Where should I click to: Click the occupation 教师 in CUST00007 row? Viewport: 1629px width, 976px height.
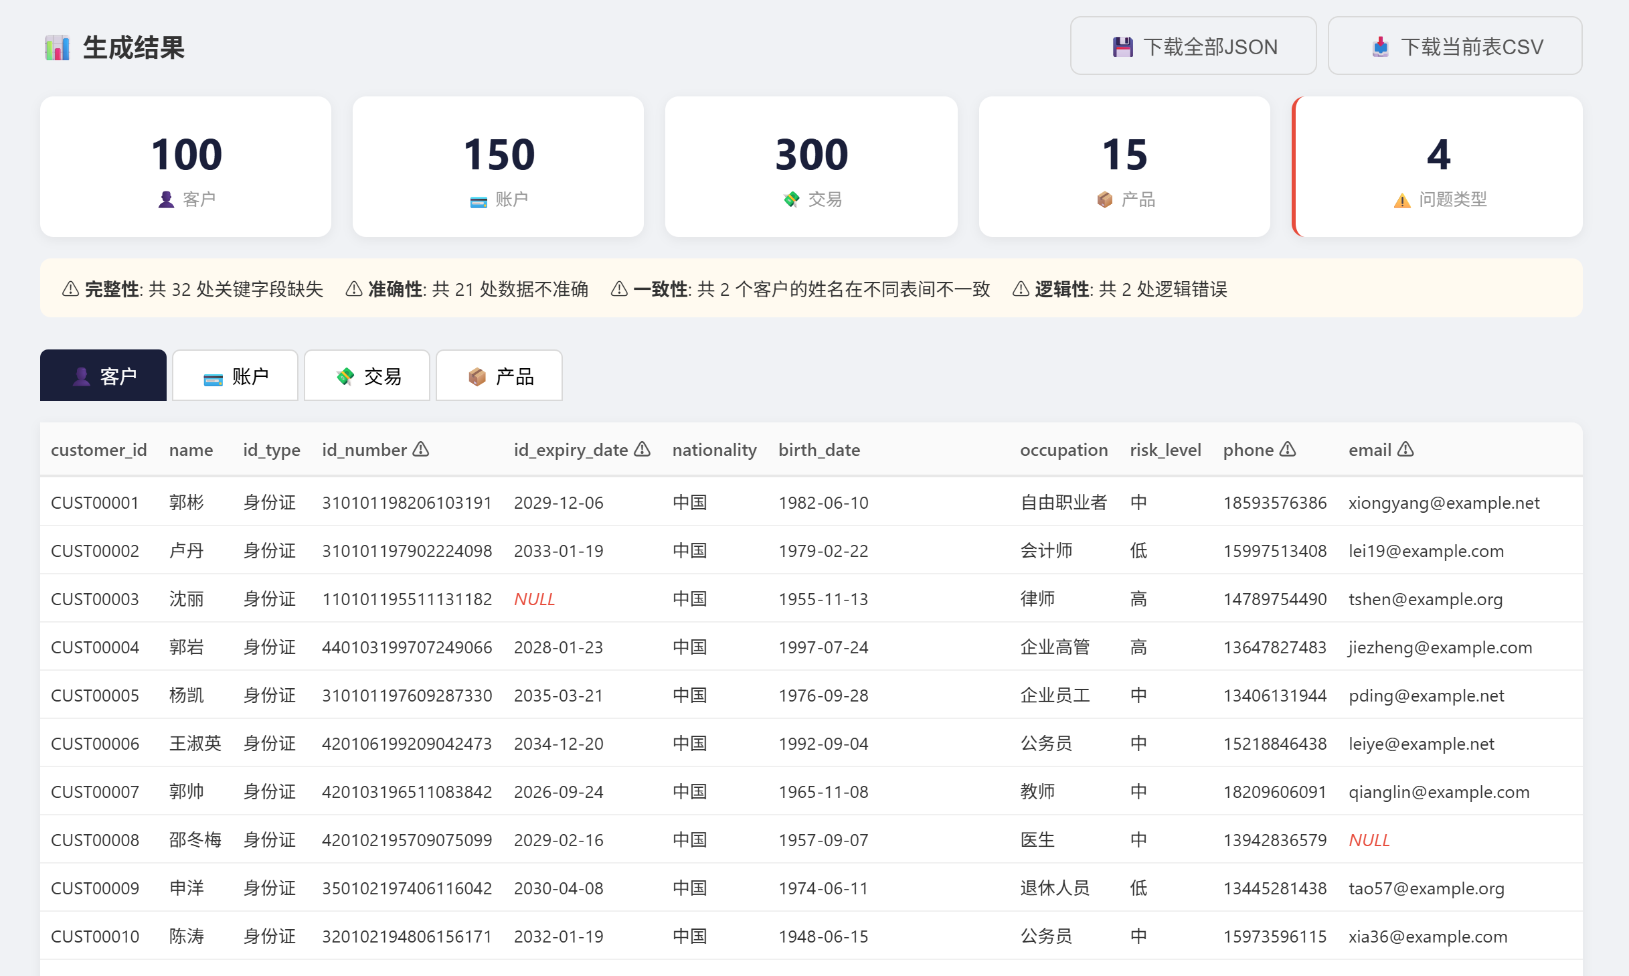1037,792
